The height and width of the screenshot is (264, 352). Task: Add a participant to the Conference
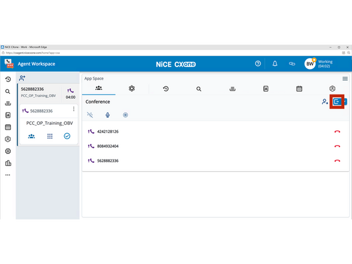coord(325,102)
